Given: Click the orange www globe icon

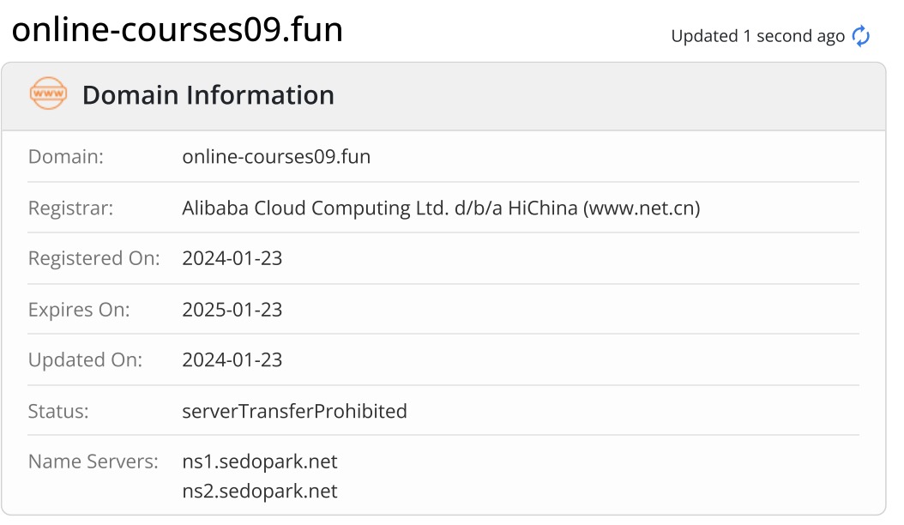Looking at the screenshot, I should coord(48,94).
